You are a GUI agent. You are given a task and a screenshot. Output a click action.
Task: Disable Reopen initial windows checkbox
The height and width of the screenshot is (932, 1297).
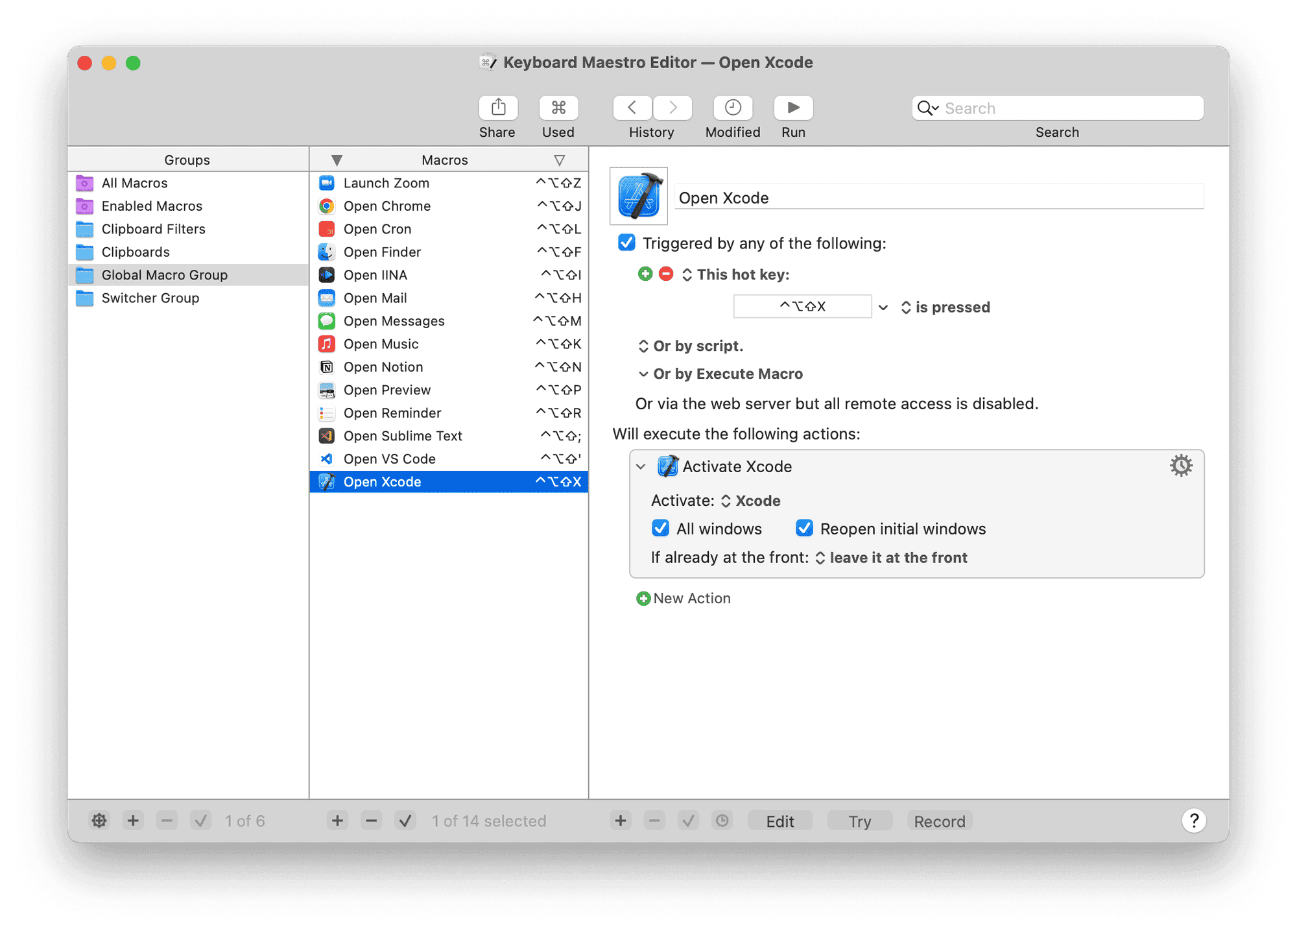tap(804, 529)
